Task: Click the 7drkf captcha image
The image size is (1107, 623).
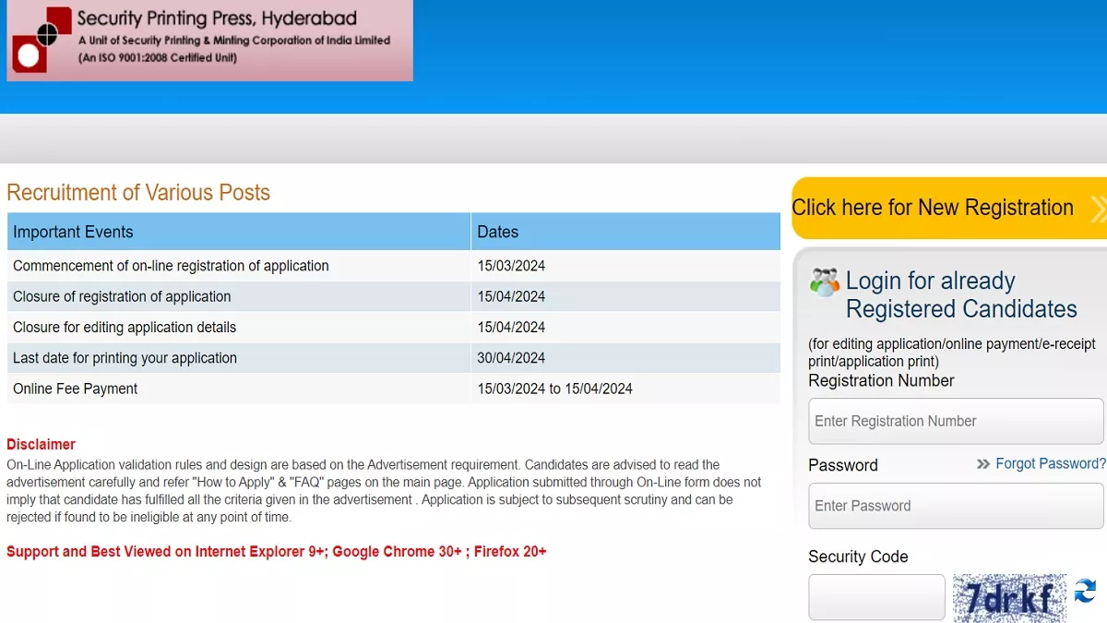Action: pos(1009,598)
